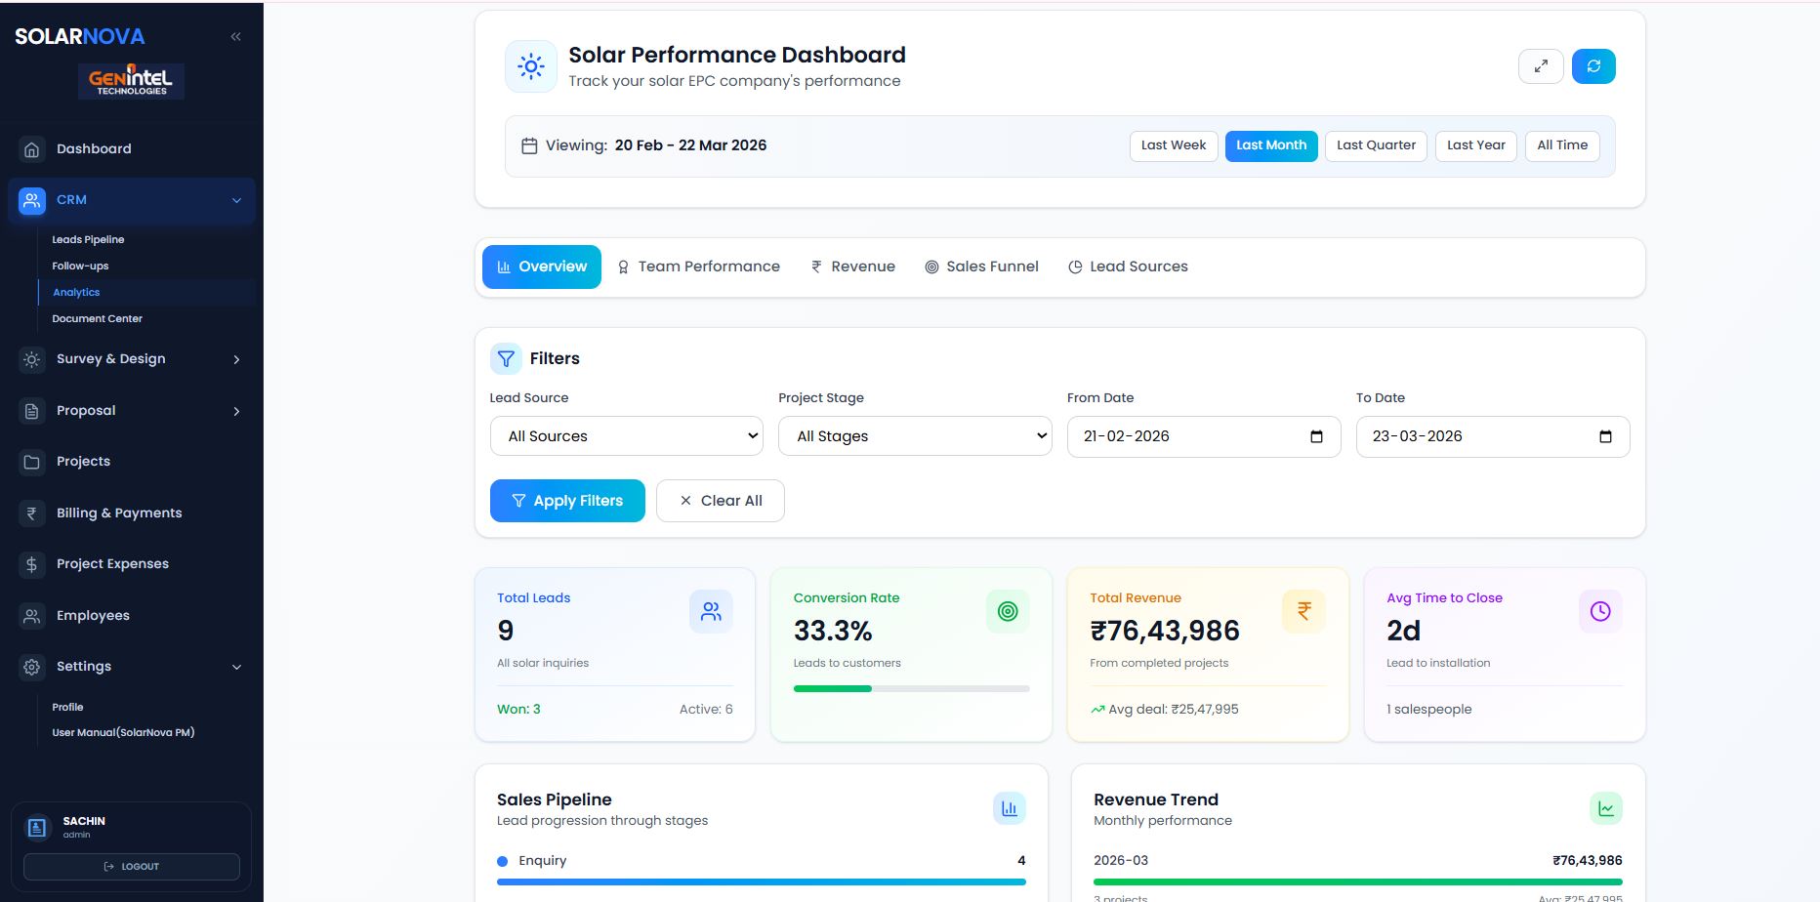
Task: Open calendar picker in To Date field
Action: tap(1605, 436)
